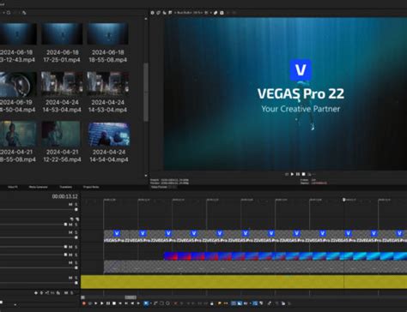
Task: Click Record in the bottom transport bar
Action: (x=84, y=303)
